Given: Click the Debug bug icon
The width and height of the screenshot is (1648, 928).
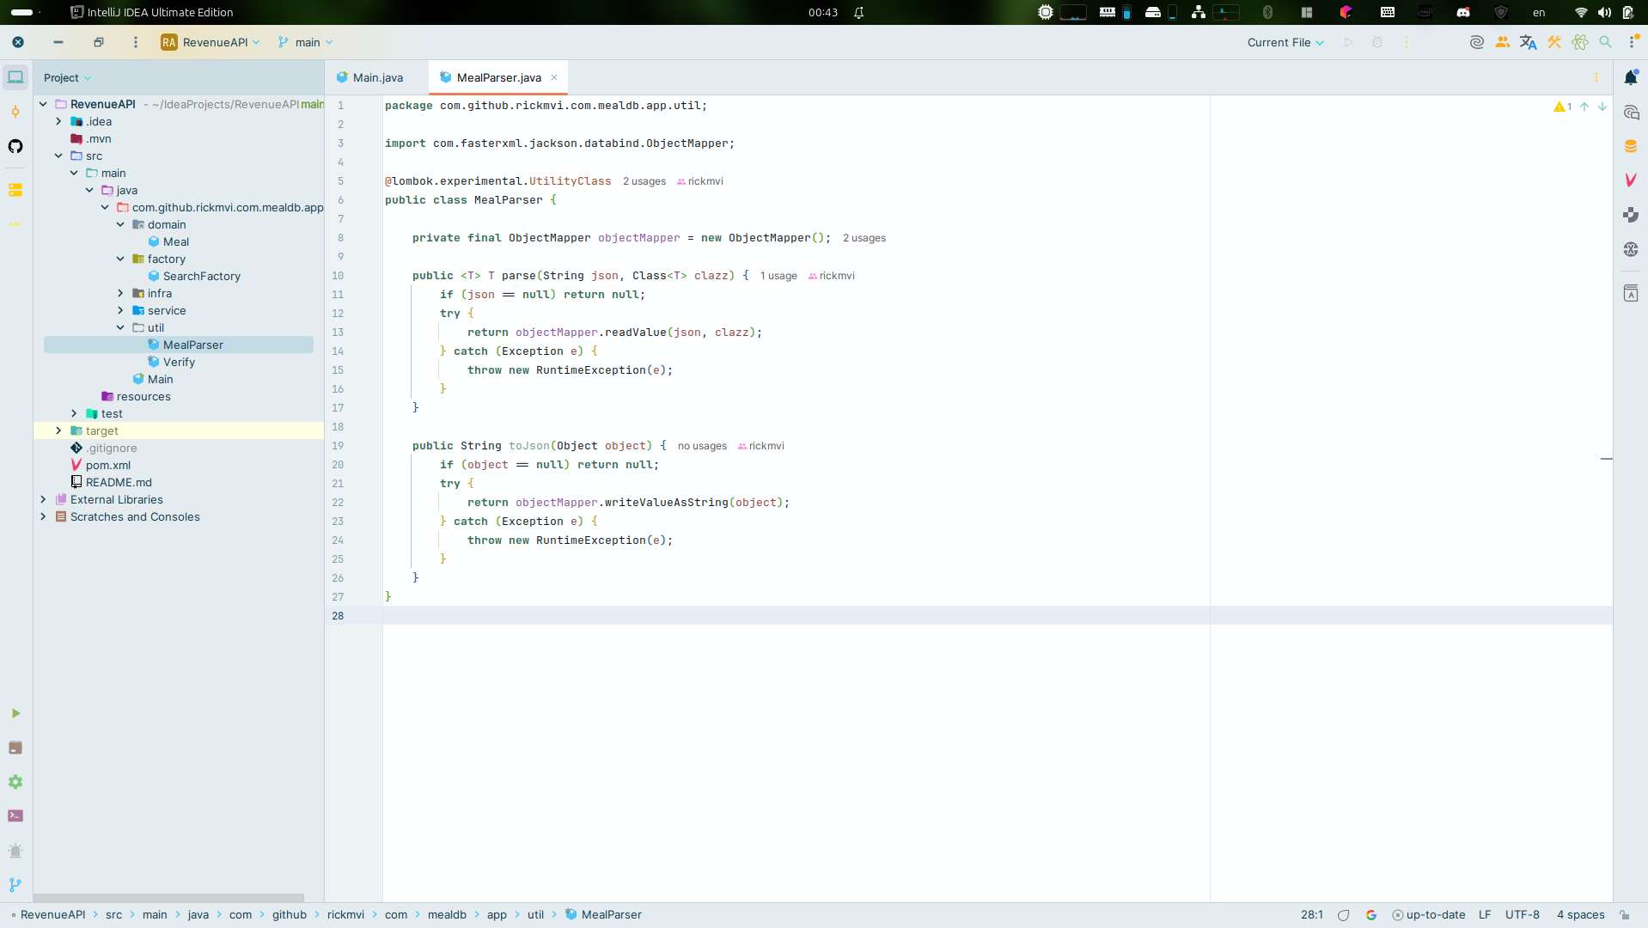Looking at the screenshot, I should tap(1377, 42).
